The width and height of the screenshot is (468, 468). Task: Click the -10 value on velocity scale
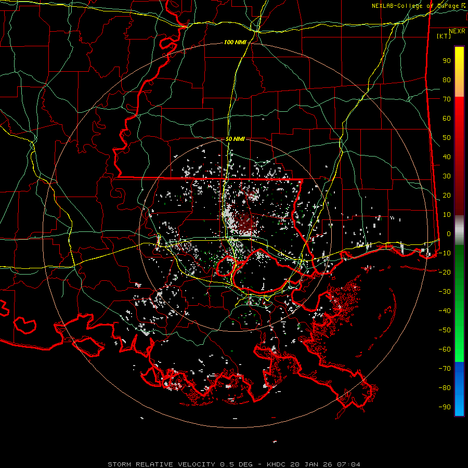pos(445,253)
